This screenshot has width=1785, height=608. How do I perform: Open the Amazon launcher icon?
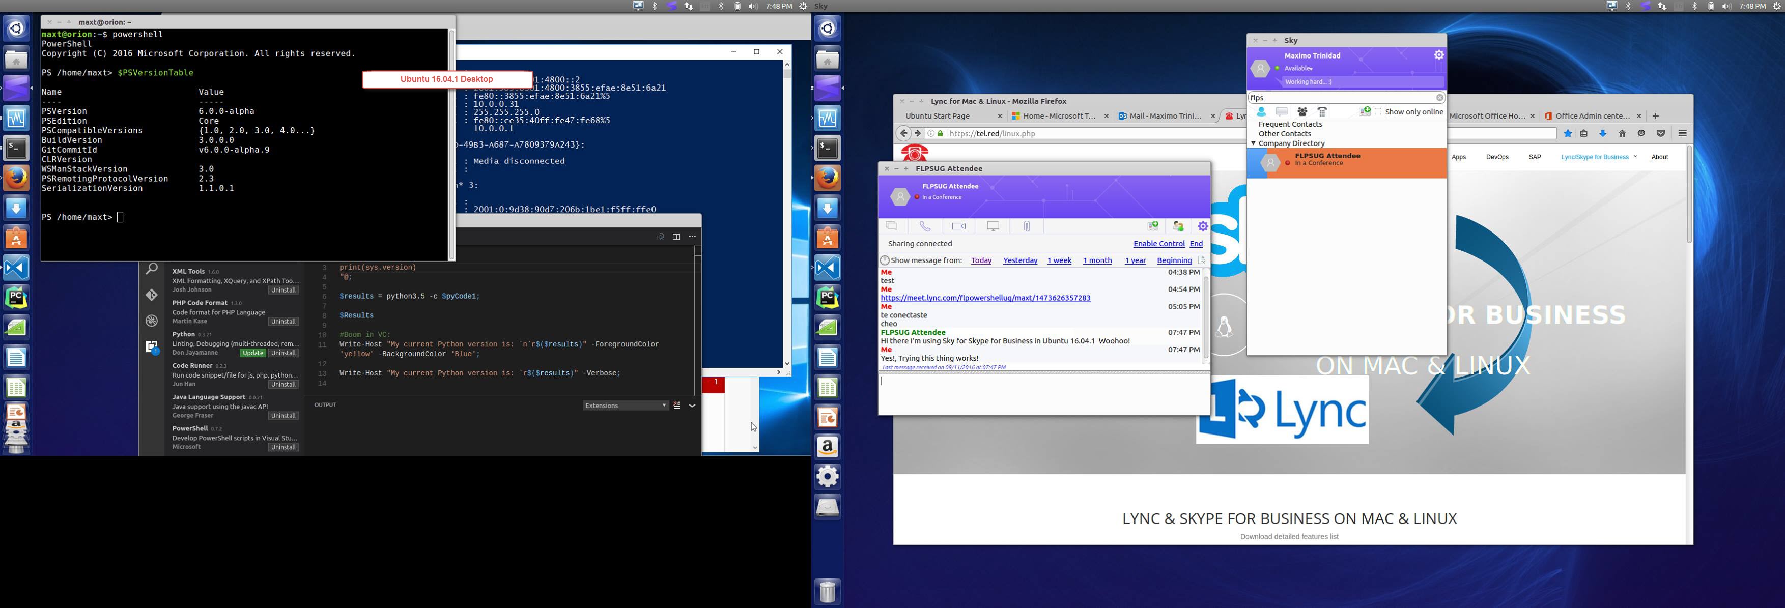coord(828,447)
